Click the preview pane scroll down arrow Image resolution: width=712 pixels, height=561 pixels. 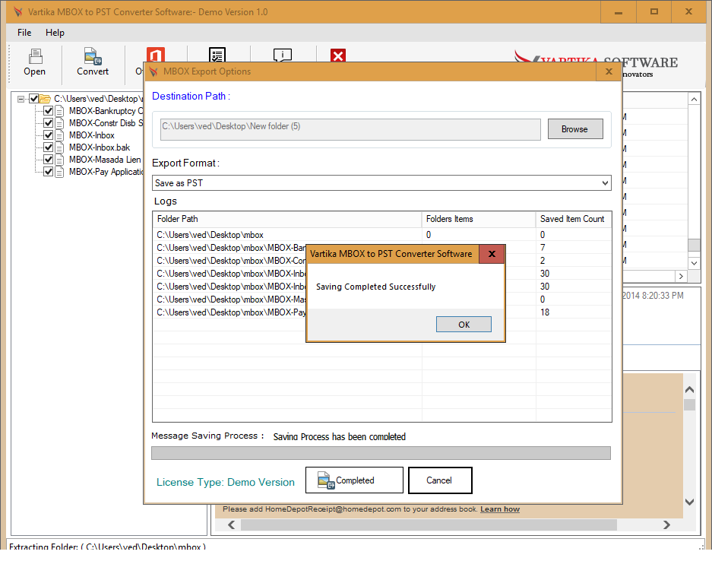[x=689, y=502]
